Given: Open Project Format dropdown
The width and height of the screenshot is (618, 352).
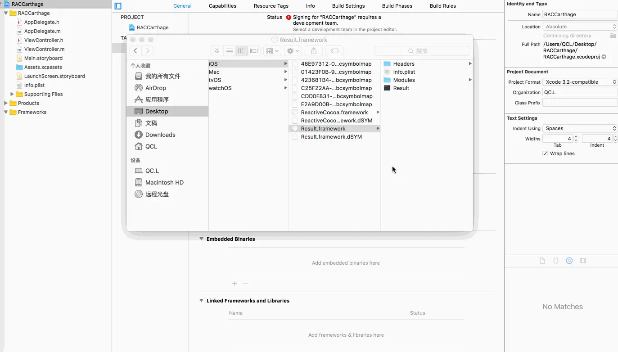Looking at the screenshot, I should (580, 82).
